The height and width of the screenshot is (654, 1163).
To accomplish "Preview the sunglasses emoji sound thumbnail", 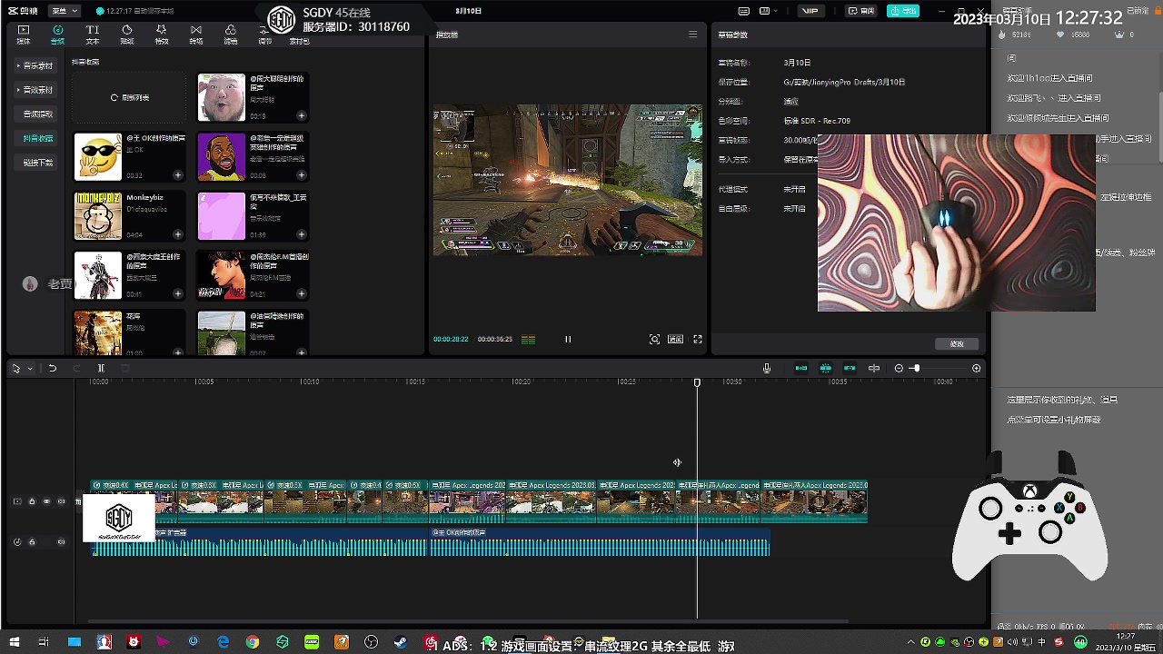I will coord(97,157).
